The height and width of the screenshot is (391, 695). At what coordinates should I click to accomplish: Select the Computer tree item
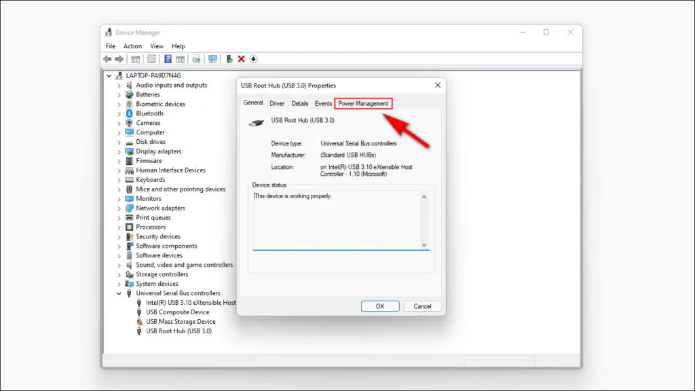pos(150,132)
